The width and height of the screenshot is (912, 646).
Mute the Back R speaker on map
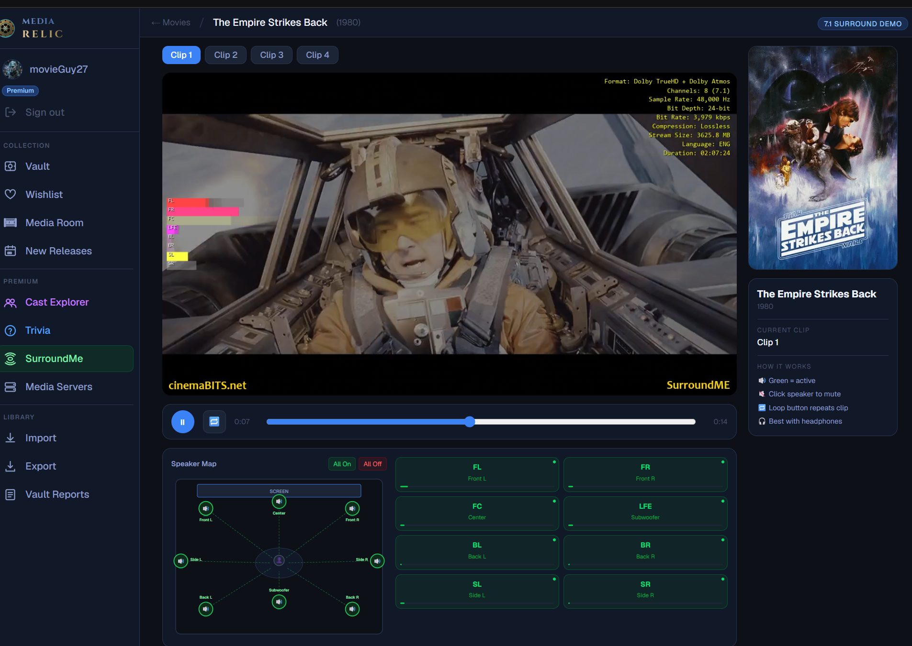tap(352, 609)
